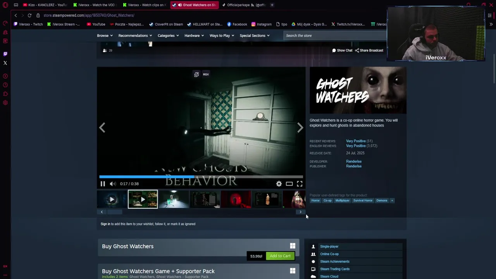Pause the Ghost Watchers trailer

[103, 184]
